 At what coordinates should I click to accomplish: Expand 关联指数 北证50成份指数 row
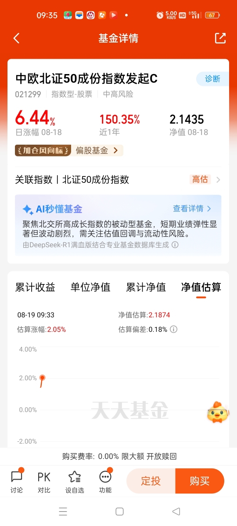(118, 179)
